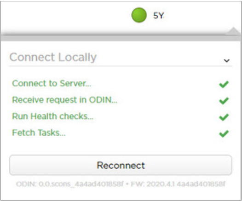
Task: Click the FW 2020.4.1 firmware version text
Action: [x=178, y=184]
